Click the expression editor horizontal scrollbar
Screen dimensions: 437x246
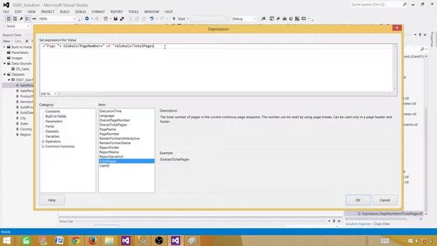tap(225, 94)
